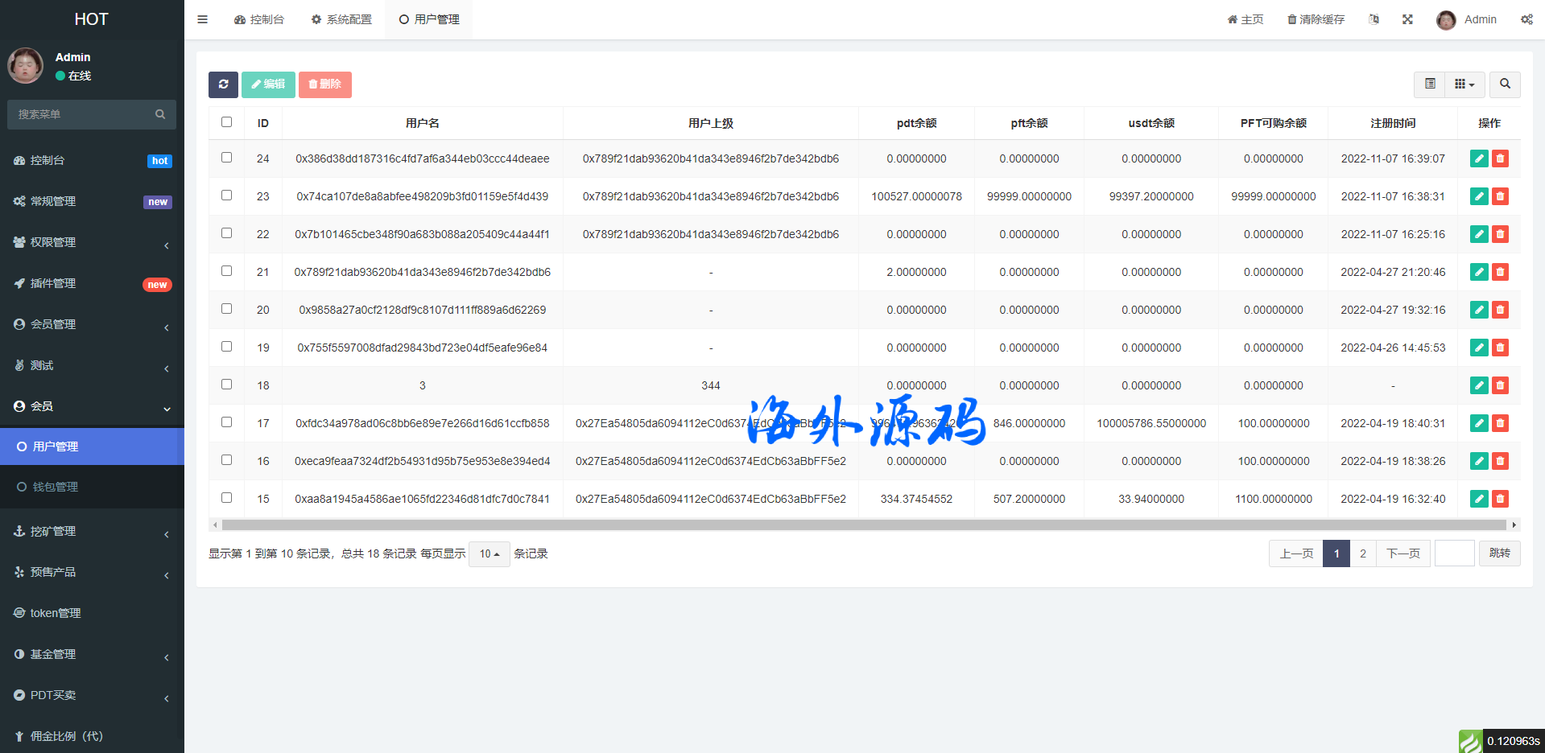
Task: Click the 清除缓存 link in header
Action: 1316,19
